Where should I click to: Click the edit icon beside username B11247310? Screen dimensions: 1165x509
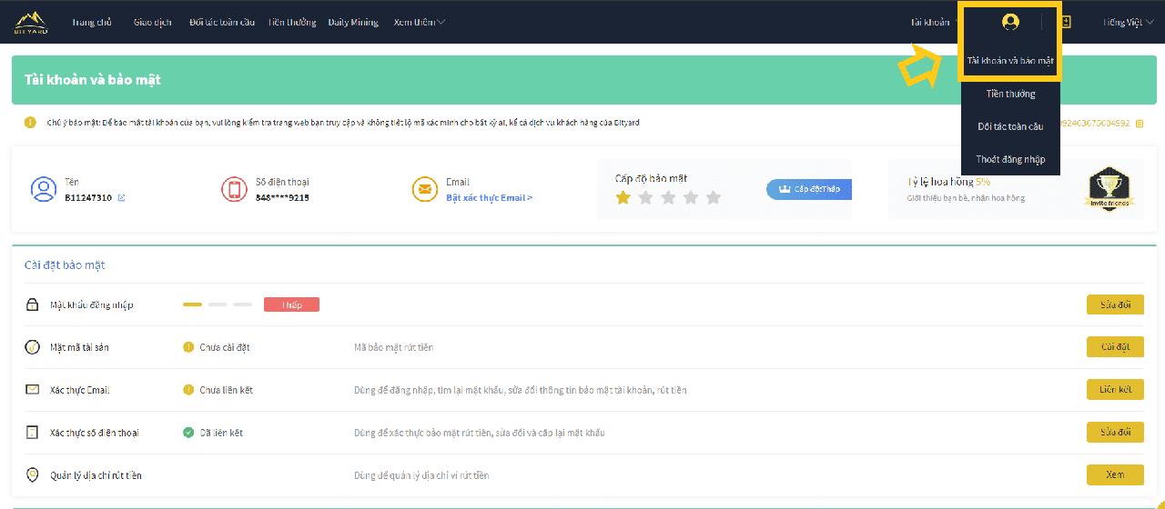pyautogui.click(x=122, y=197)
